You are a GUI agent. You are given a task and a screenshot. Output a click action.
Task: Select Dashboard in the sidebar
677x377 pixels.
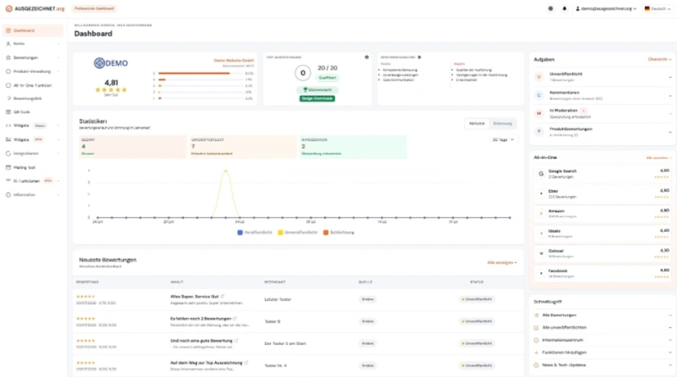(32, 31)
